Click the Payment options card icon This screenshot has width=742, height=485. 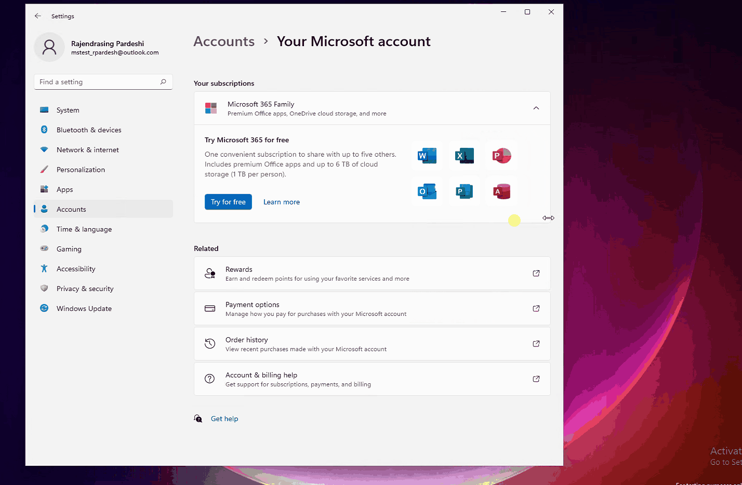210,309
